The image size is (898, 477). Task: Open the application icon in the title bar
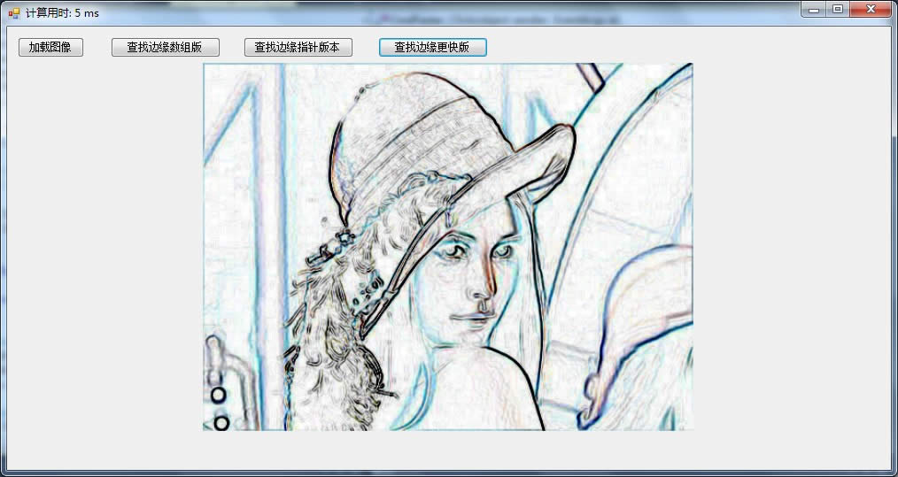pos(13,12)
